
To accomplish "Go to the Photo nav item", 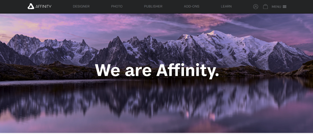I will click(x=117, y=6).
